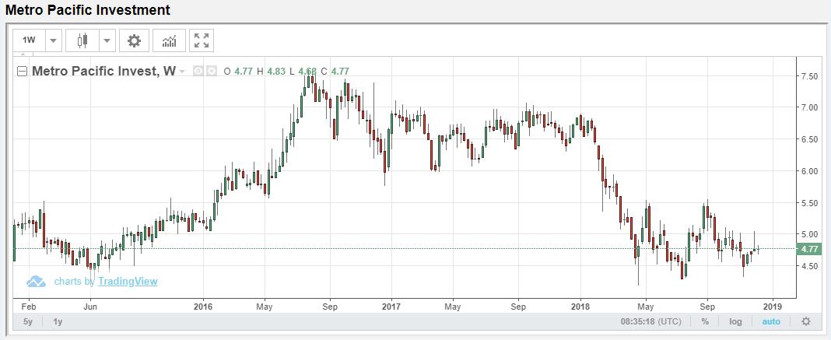Click the candlestick chart style icon

click(82, 40)
